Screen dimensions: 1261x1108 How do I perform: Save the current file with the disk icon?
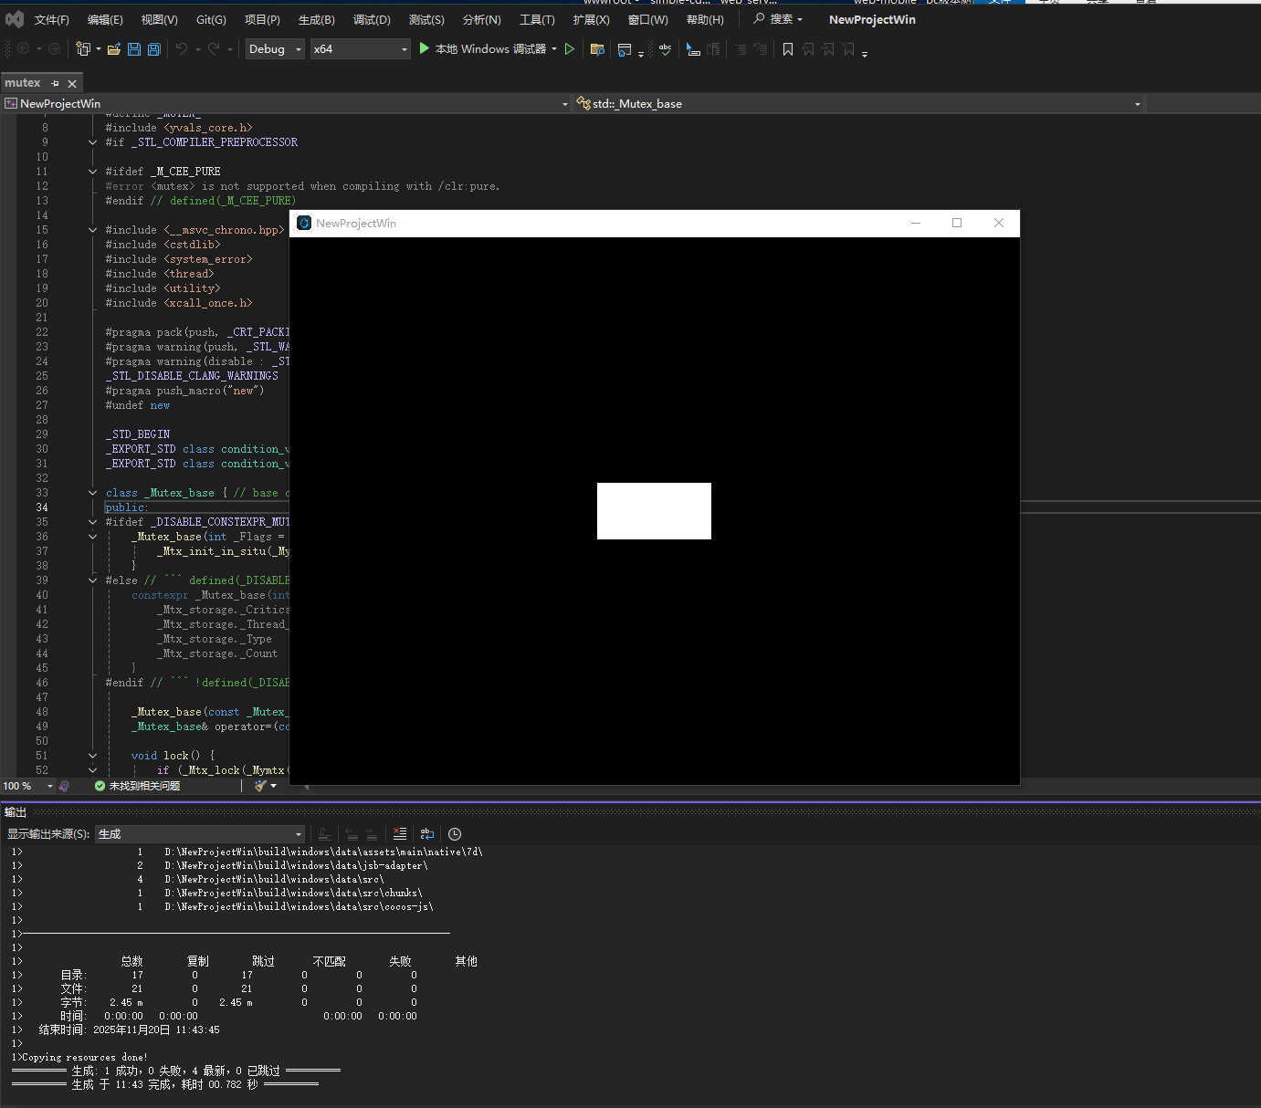(x=134, y=49)
